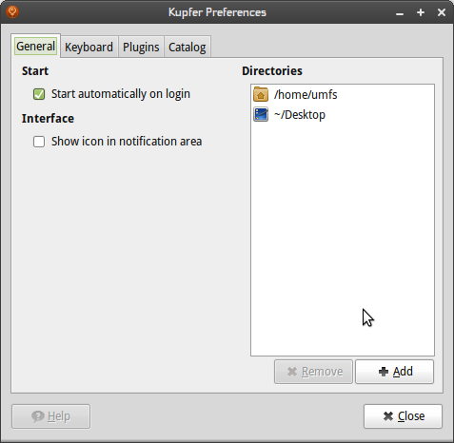Disable Start automatically on login checkbox
This screenshot has width=454, height=443.
39,94
